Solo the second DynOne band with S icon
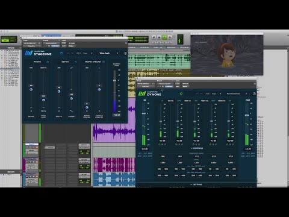This screenshot has width=289, height=217. (x=179, y=145)
